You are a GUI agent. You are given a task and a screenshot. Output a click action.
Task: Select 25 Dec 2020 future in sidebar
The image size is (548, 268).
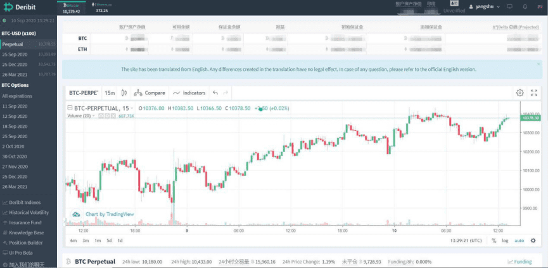point(15,65)
